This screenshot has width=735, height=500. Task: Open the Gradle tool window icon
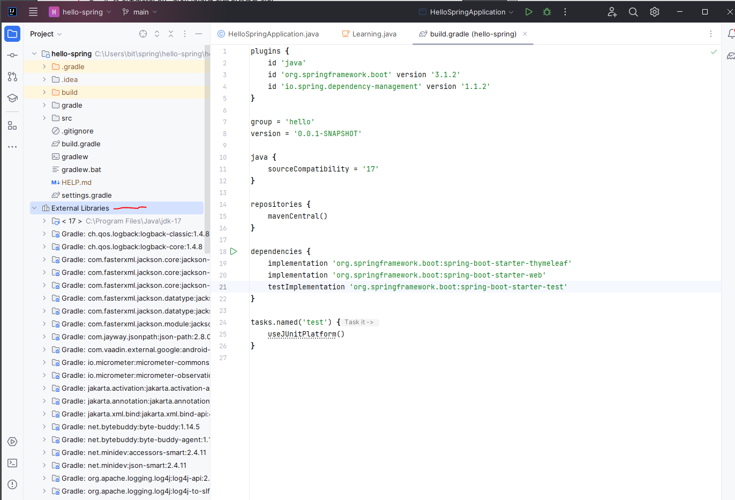[731, 56]
